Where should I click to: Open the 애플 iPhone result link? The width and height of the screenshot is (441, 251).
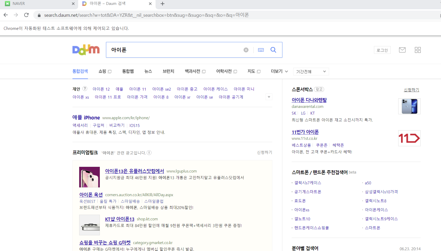pyautogui.click(x=86, y=117)
